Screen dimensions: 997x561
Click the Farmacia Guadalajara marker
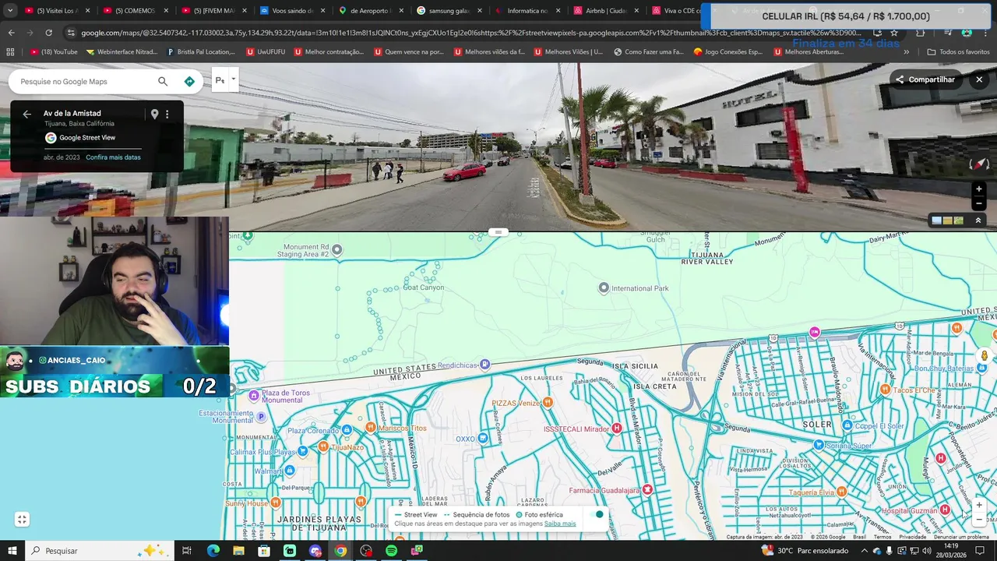click(646, 489)
